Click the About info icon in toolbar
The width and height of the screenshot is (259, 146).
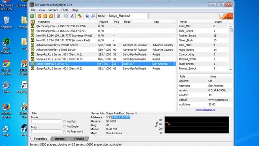pos(93,16)
